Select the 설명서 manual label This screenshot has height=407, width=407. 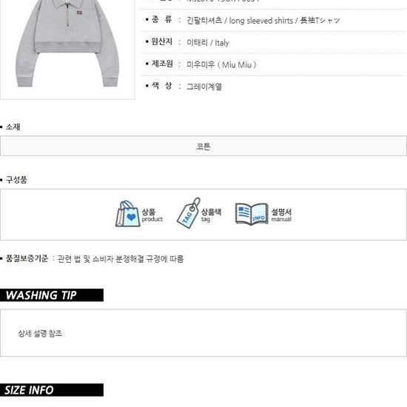pyautogui.click(x=281, y=215)
